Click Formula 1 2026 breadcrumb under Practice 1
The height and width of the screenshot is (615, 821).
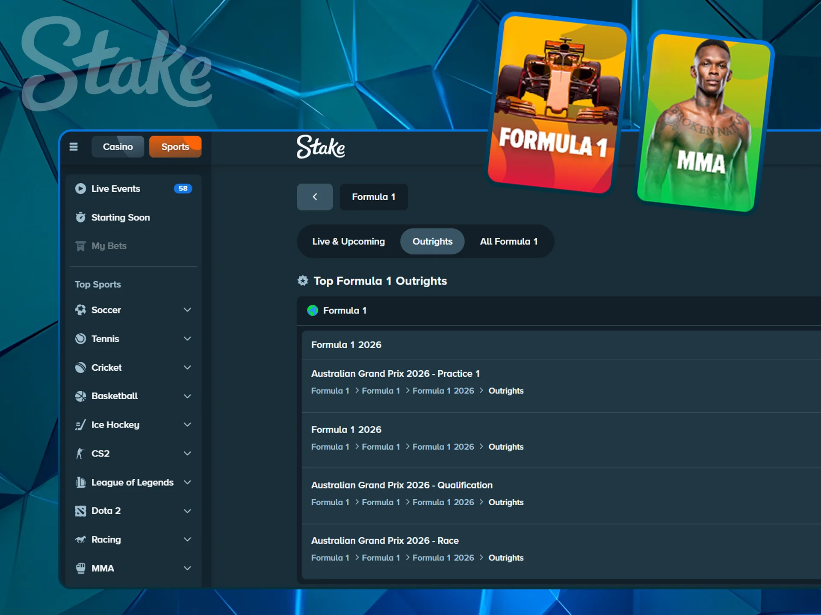443,391
